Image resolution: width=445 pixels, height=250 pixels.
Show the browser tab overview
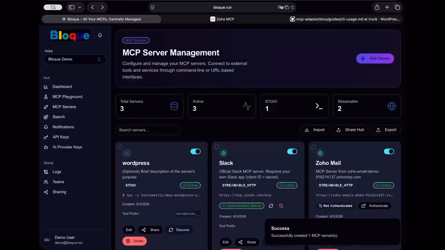click(397, 7)
